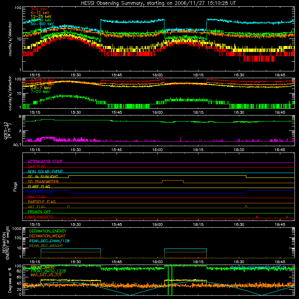Select the SC_IN_SUNLIGHT flag label
299x299 pixels.
[x=43, y=176]
